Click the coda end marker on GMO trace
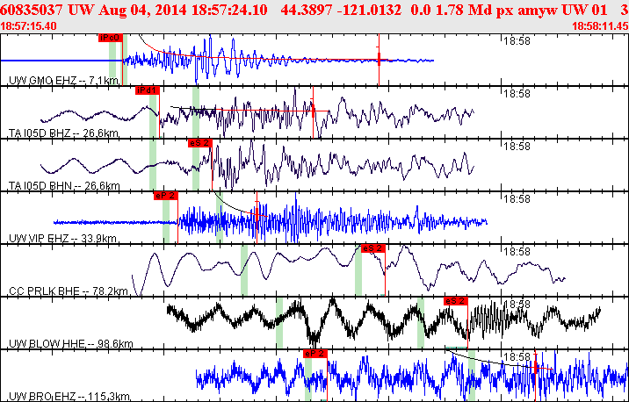 pyautogui.click(x=379, y=60)
